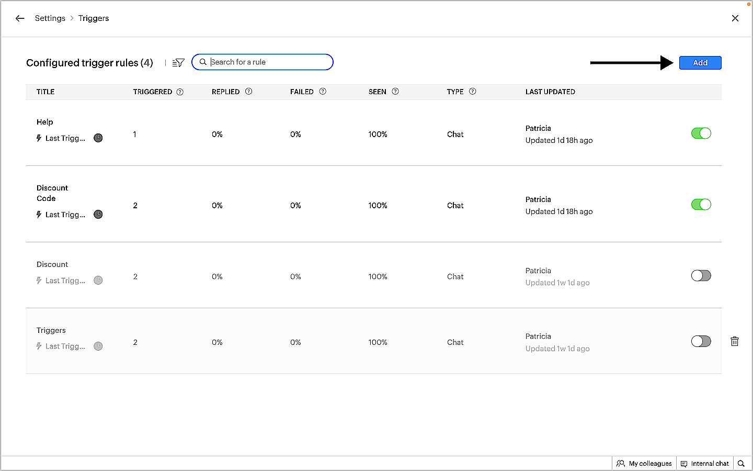Click the clock icon on Help rule
Screen dimensions: 753x471
(98, 138)
